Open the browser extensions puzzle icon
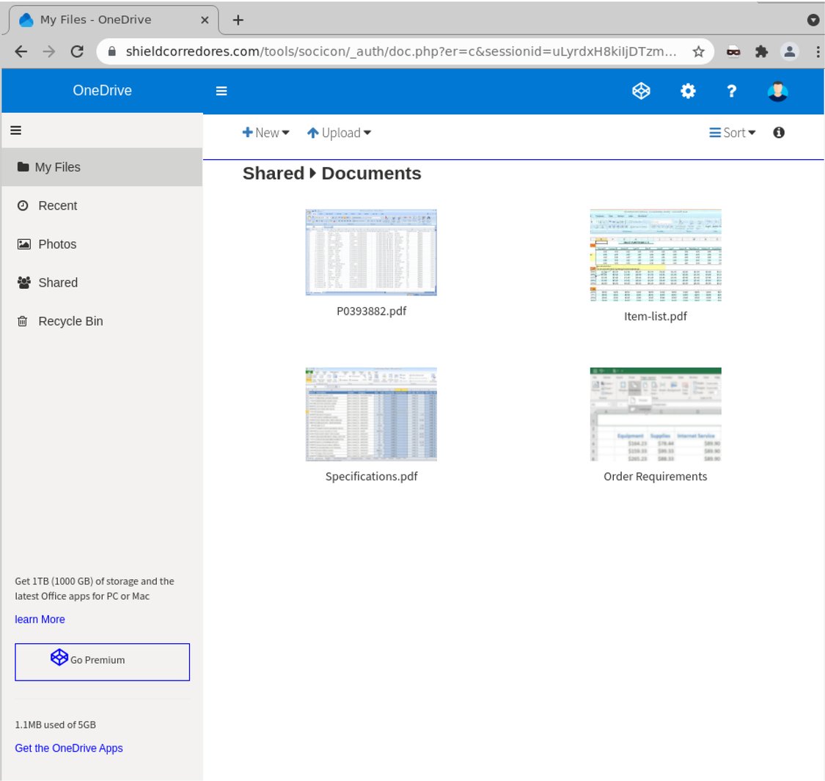This screenshot has height=781, width=825. [x=761, y=51]
